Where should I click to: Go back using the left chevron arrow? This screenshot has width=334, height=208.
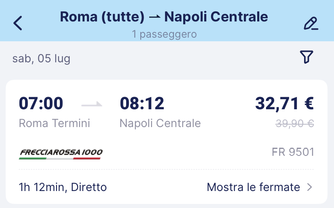(x=18, y=23)
